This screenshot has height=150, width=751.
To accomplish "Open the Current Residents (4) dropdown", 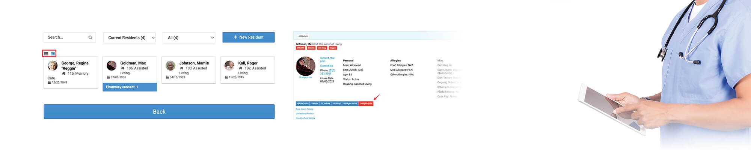I will point(129,37).
